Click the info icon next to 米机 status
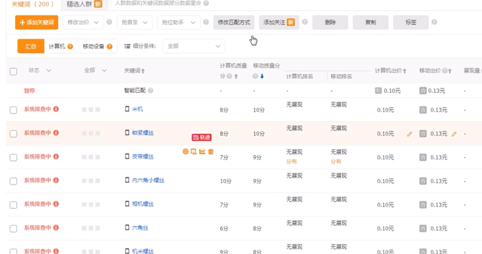 click(x=56, y=109)
